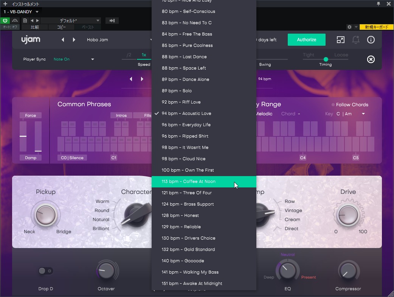Adjust the Force vertical slider
The image size is (394, 297).
[23, 136]
